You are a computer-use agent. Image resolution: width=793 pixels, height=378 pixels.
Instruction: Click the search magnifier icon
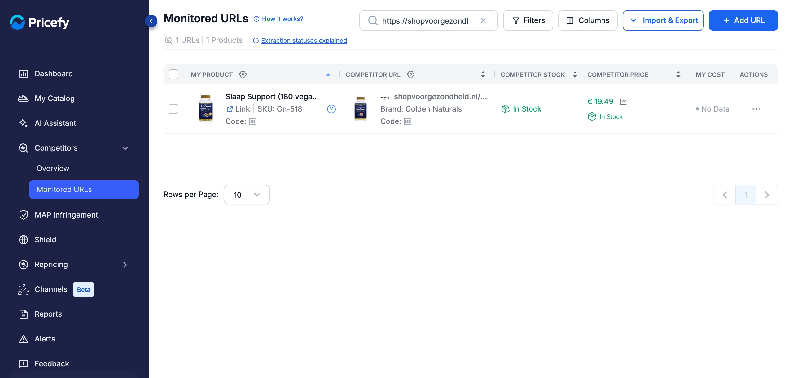(373, 20)
